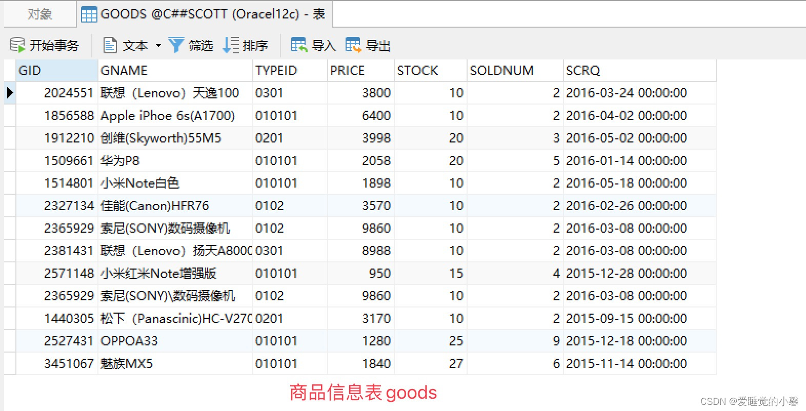The height and width of the screenshot is (411, 806).
Task: Click the STOCK column header
Action: (x=431, y=70)
